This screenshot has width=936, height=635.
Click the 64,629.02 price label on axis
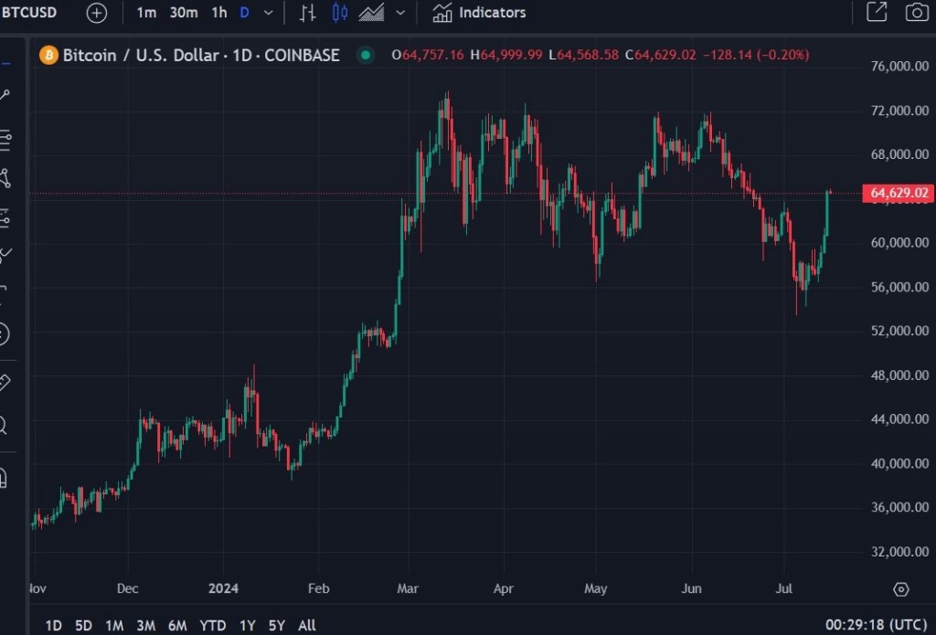[x=899, y=193]
